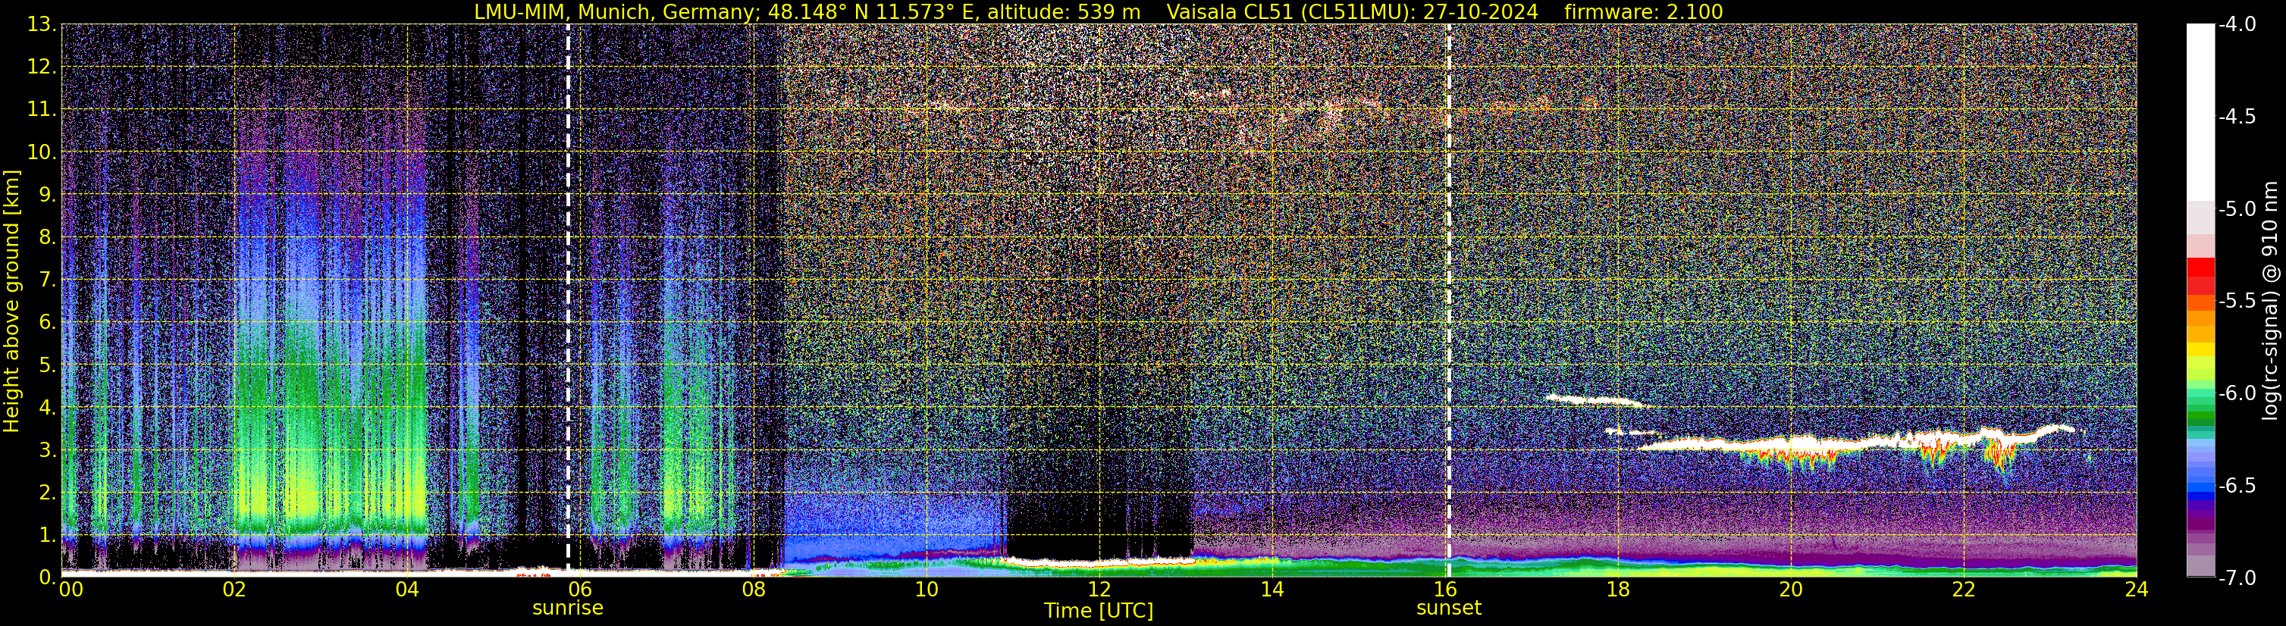Click the '08' time tick label

coord(754,590)
